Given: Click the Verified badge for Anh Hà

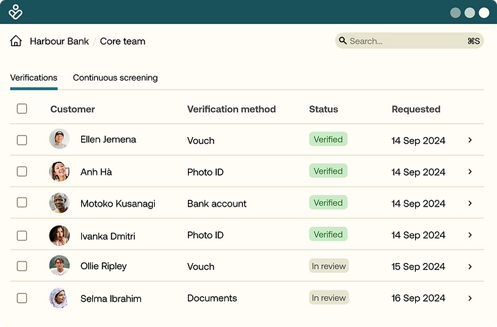Looking at the screenshot, I should (328, 171).
